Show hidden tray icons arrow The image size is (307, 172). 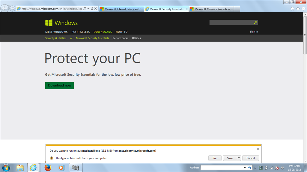pyautogui.click(x=255, y=168)
